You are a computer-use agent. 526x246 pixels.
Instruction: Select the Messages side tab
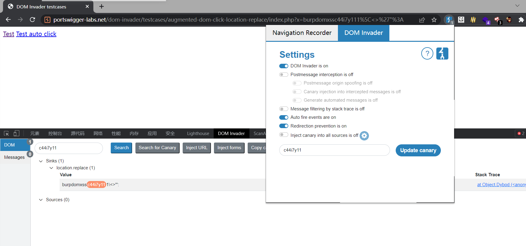14,157
